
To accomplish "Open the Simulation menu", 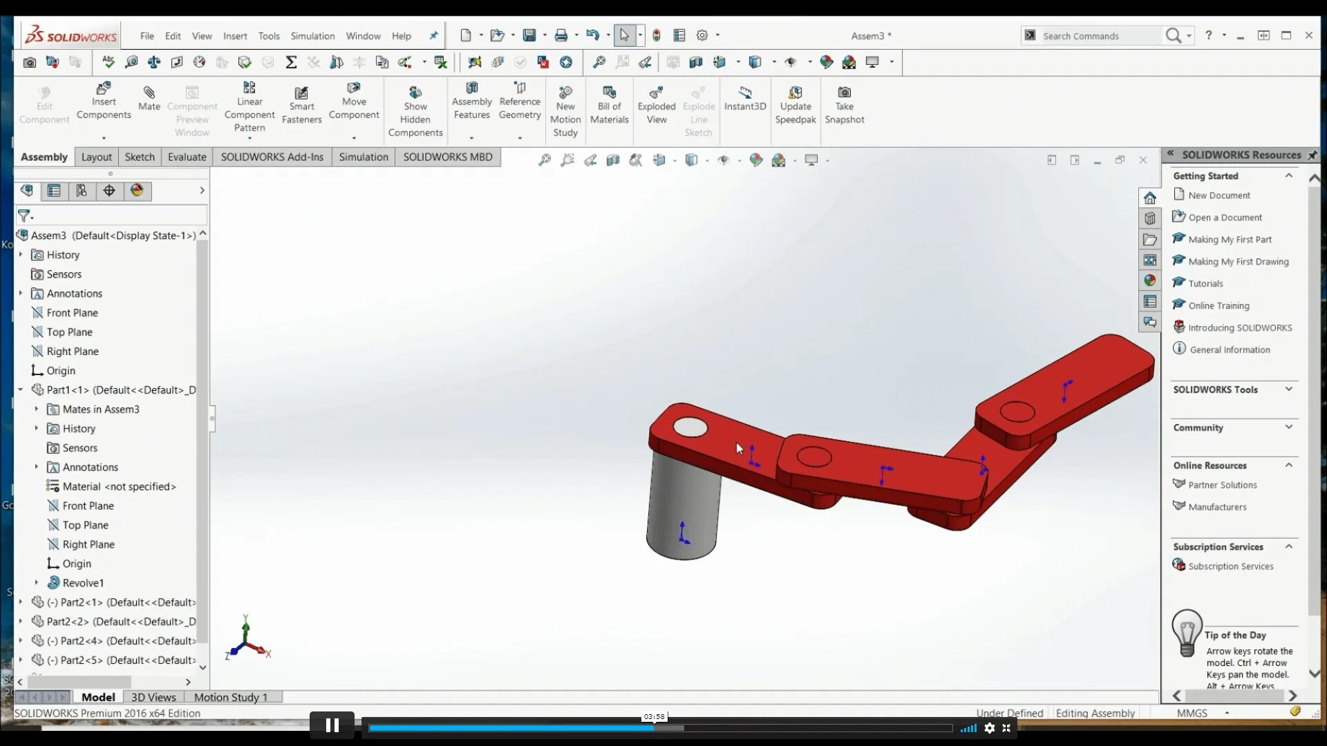I will [x=312, y=36].
